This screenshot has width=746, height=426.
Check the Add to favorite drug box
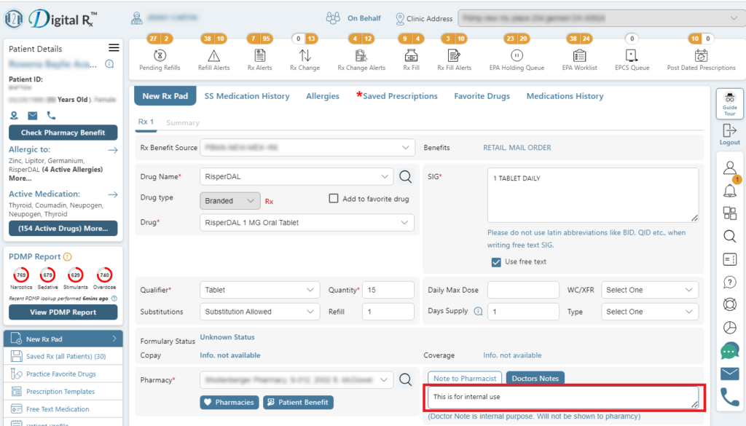334,199
